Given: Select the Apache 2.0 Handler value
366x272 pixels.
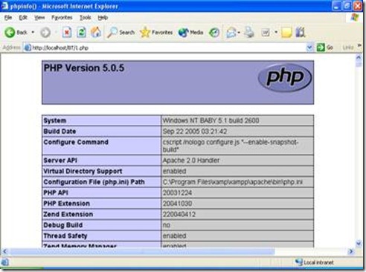Looking at the screenshot, I should [191, 161].
